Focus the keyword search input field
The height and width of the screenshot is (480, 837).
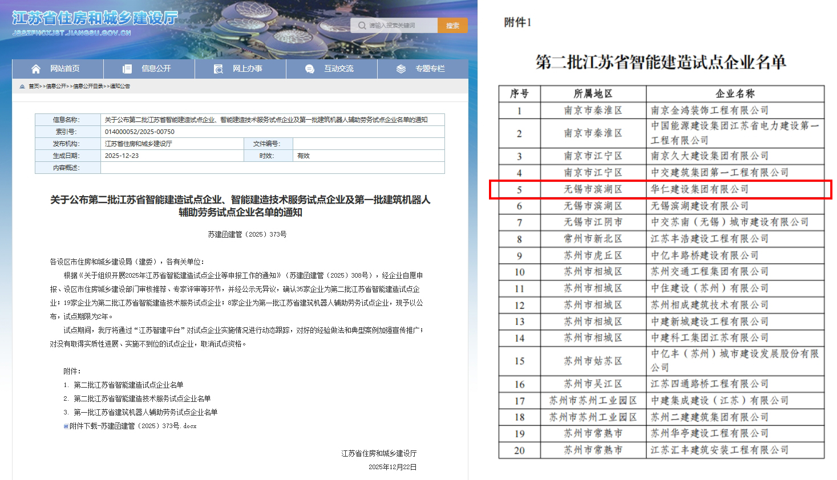pyautogui.click(x=399, y=26)
